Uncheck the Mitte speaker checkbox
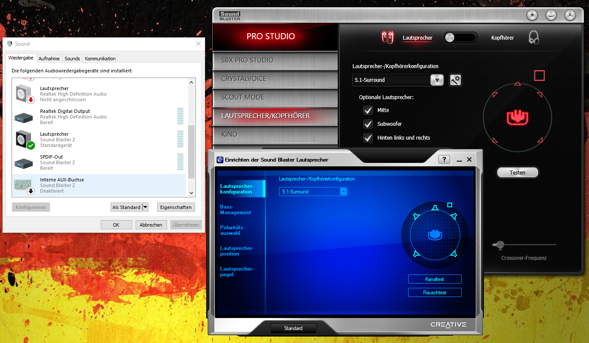589x343 pixels. [x=368, y=110]
